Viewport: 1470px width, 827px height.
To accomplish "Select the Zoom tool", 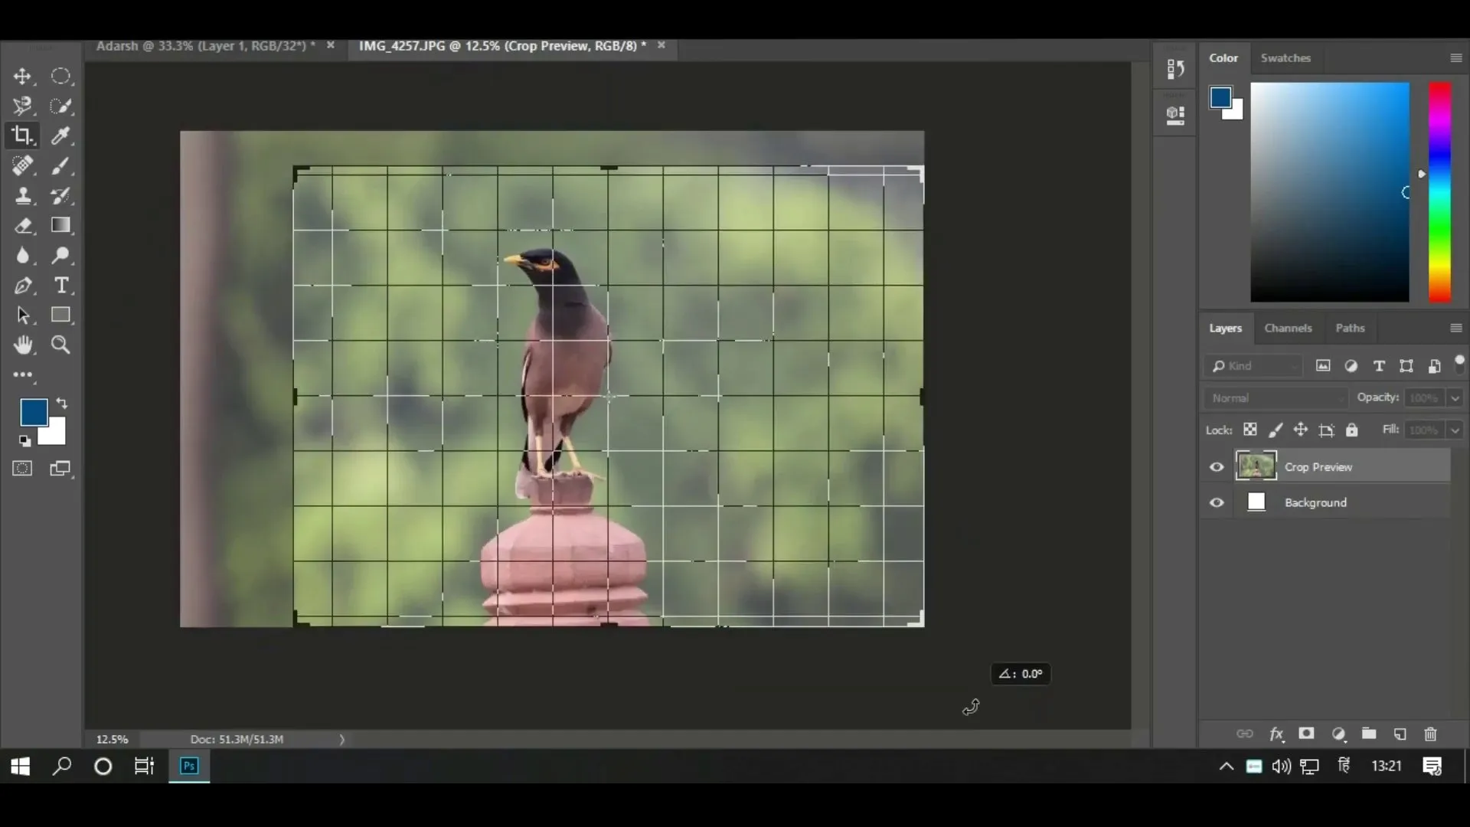I will [60, 345].
